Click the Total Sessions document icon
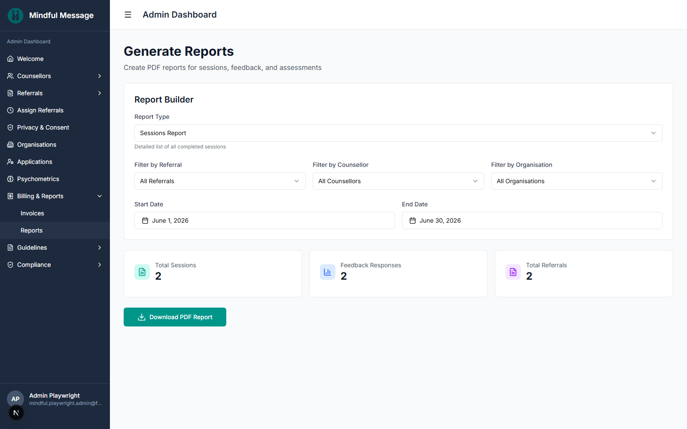The width and height of the screenshot is (687, 429). (x=142, y=272)
